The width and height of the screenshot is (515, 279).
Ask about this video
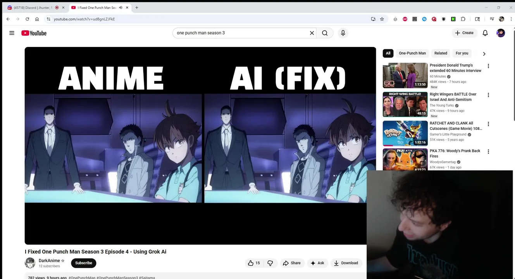317,263
